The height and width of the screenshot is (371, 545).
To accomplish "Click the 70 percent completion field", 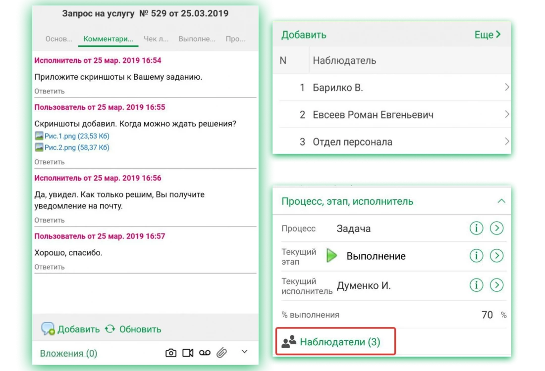I will (x=487, y=315).
